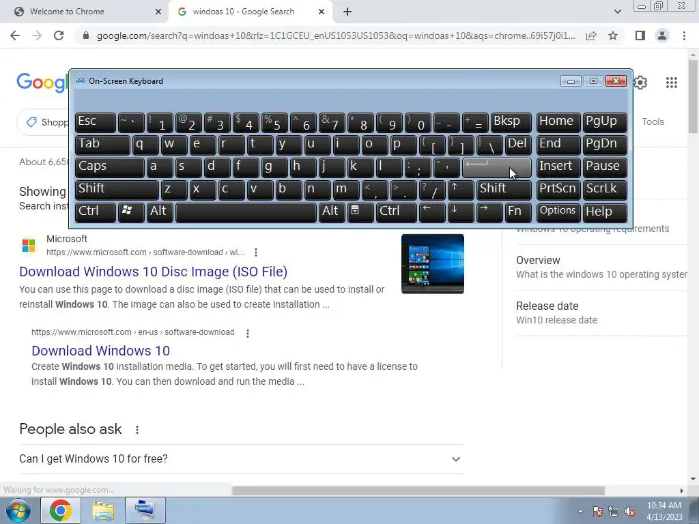The width and height of the screenshot is (699, 524).
Task: Toggle the right Shift key on keyboard
Action: [x=504, y=190]
